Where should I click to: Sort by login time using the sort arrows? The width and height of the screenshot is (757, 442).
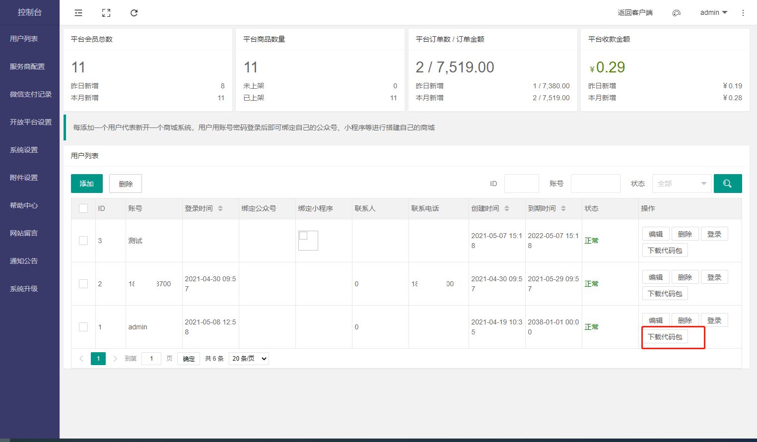(220, 208)
